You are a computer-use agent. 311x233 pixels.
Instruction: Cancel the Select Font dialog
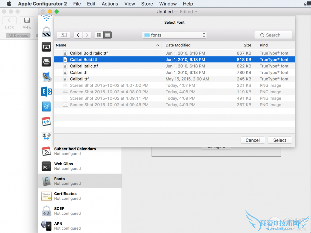point(252,140)
